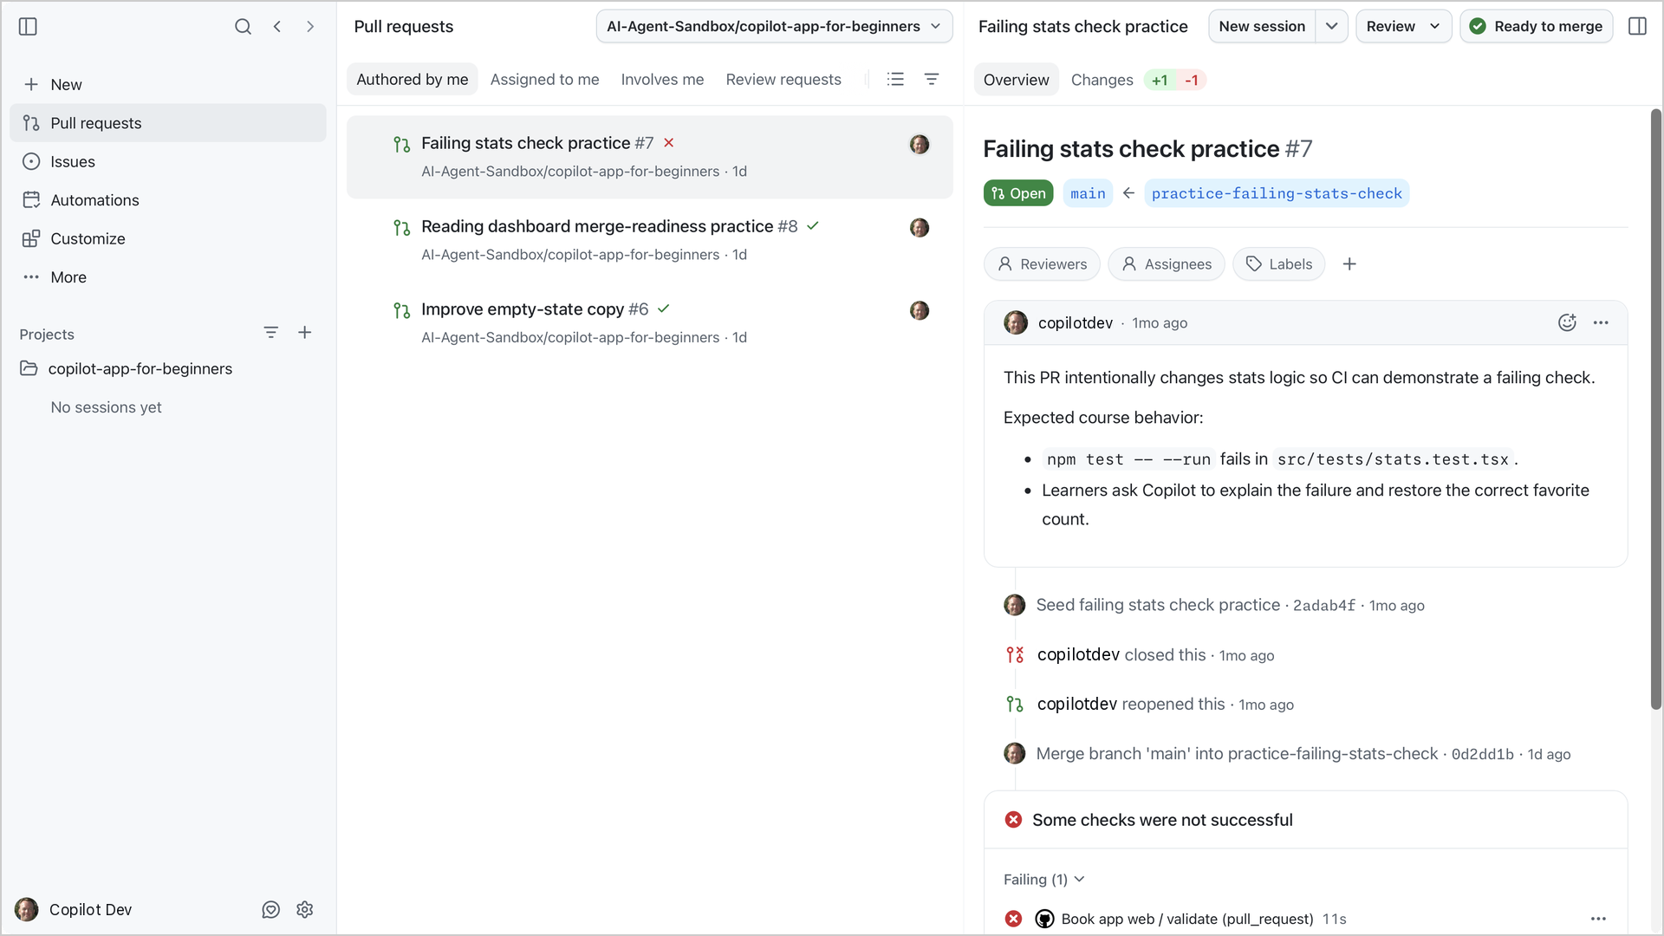Filter the Projects list
Viewport: 1664px width, 936px height.
[271, 333]
